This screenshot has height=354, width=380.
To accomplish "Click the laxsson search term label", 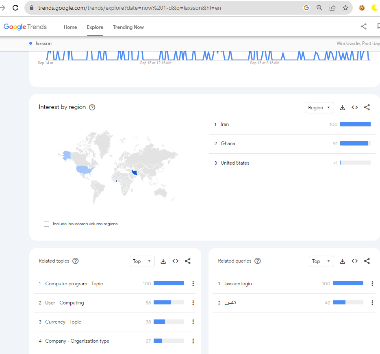I will coord(43,43).
